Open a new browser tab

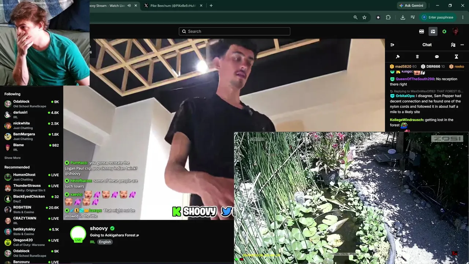[211, 5]
